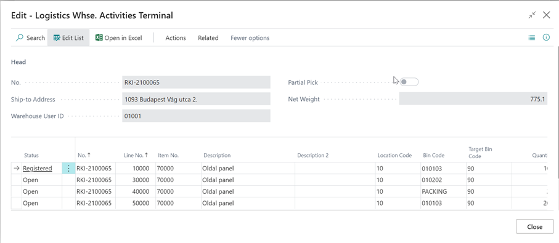Click the Excel icon to open in Excel
This screenshot has height=243, width=559.
click(99, 38)
